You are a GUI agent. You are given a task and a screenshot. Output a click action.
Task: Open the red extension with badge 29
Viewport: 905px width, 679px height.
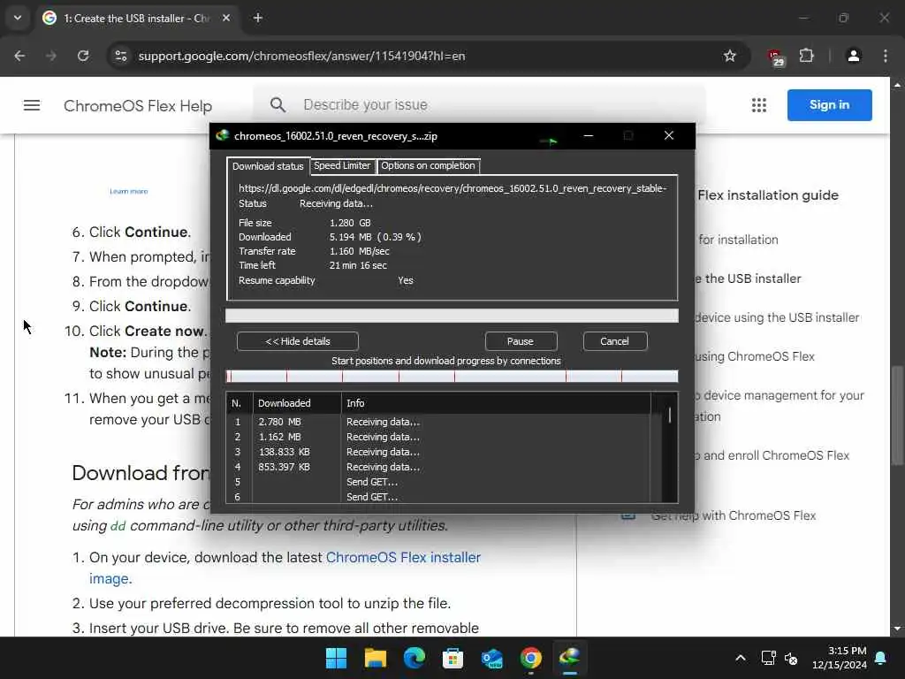click(775, 57)
